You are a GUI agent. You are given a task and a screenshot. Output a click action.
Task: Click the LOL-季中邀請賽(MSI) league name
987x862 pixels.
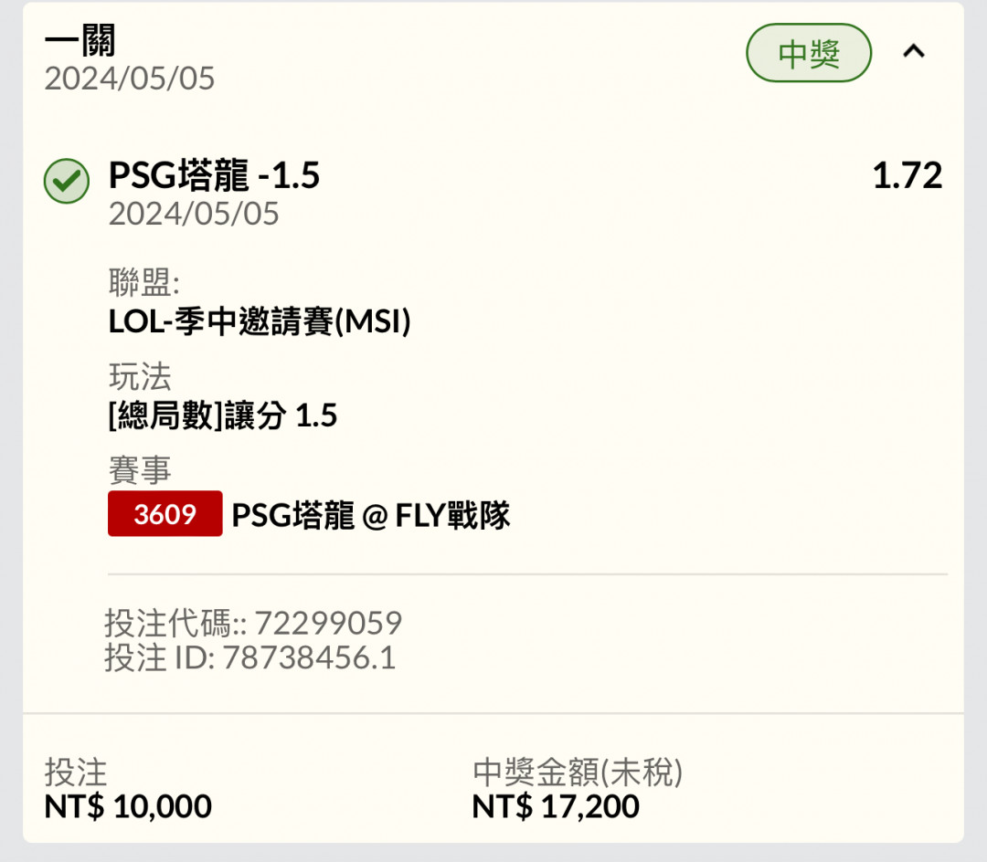click(x=260, y=321)
